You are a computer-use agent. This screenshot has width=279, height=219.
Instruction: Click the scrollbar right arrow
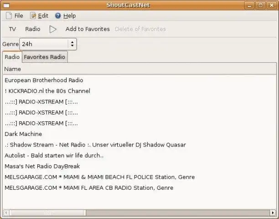[273, 213]
